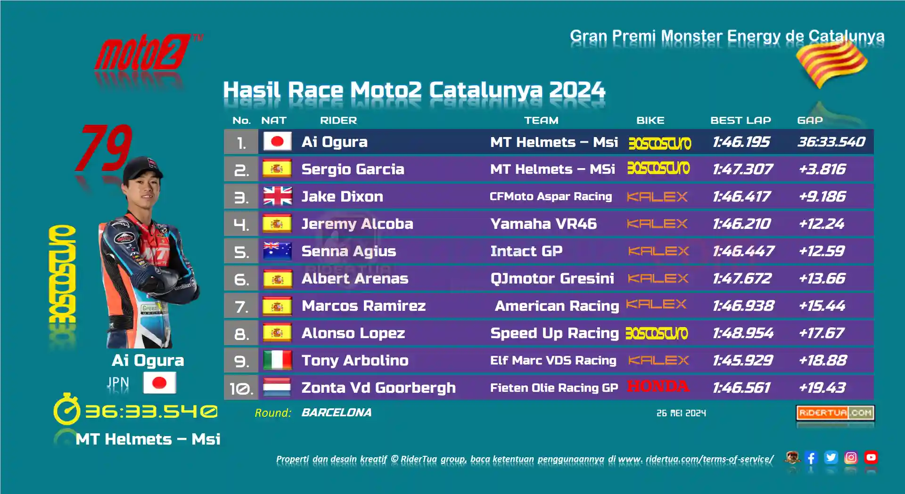This screenshot has width=905, height=494.
Task: Click the RIDER column header
Action: tap(338, 121)
